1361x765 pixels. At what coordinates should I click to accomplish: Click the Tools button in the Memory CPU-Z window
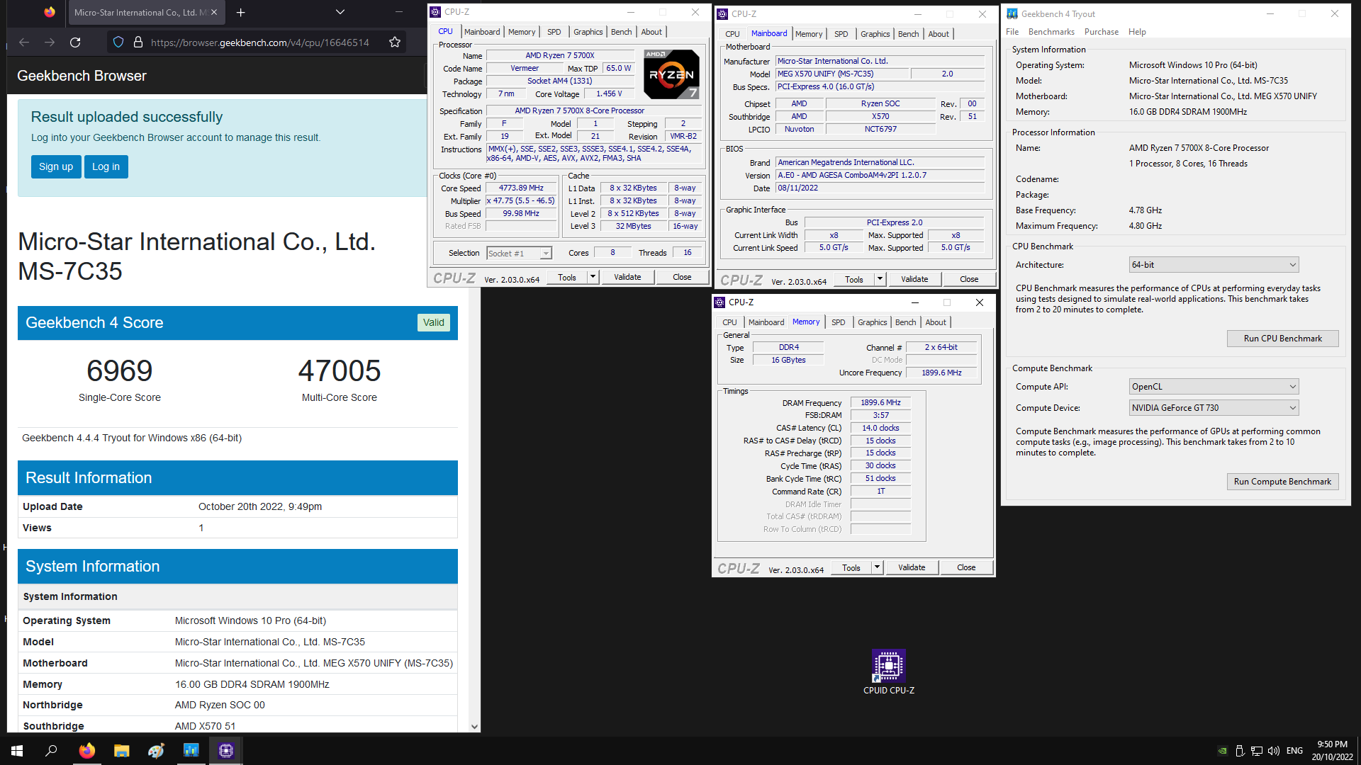851,567
